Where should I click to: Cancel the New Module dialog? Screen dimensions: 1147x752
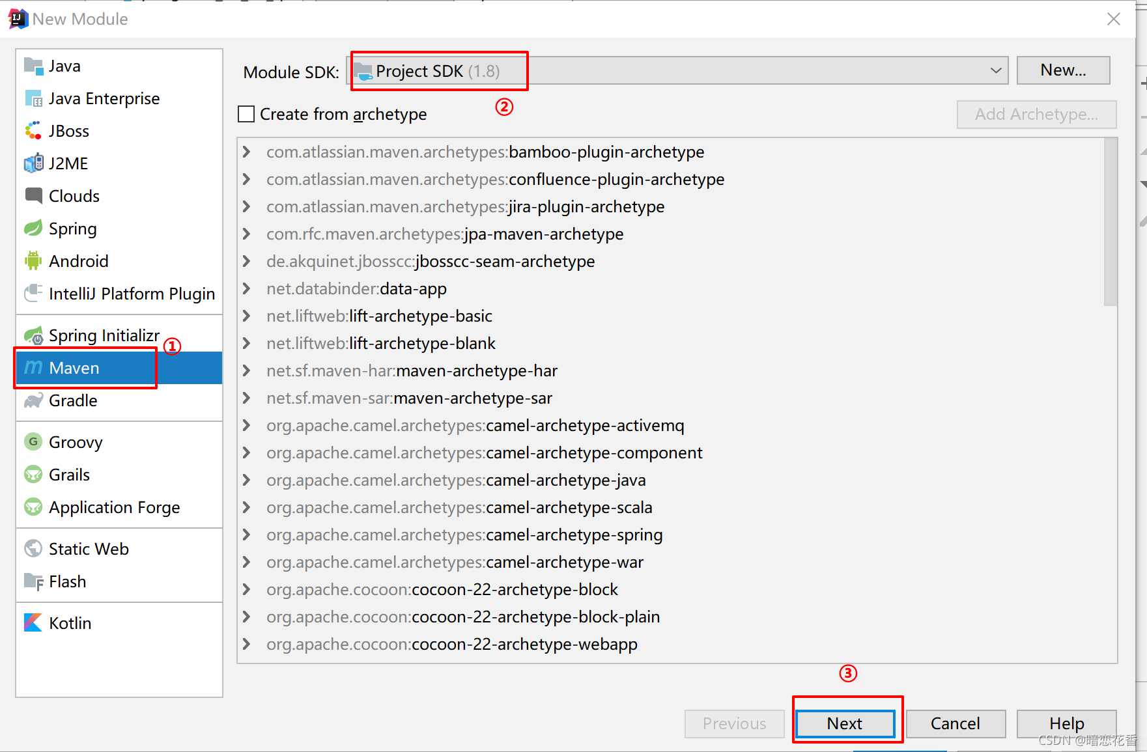tap(955, 723)
